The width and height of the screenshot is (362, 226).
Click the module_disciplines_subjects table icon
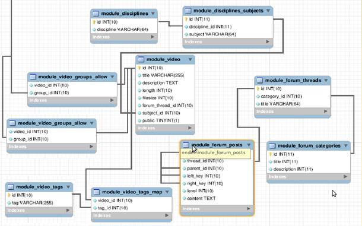coord(188,11)
